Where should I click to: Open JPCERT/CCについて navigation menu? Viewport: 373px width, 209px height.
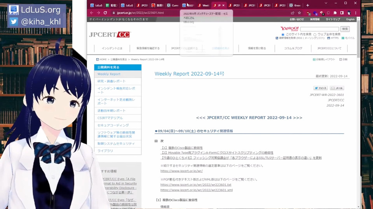(329, 48)
